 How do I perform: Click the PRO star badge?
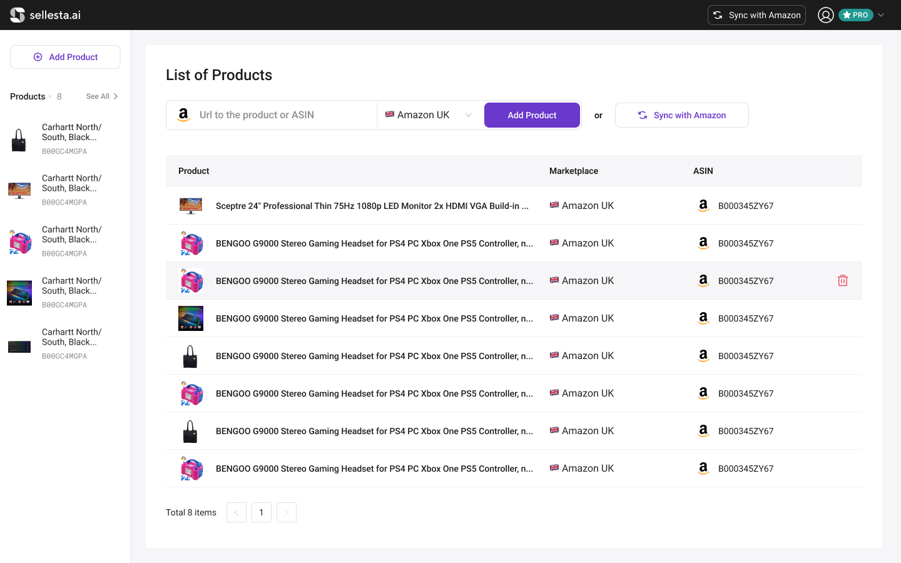[x=855, y=15]
